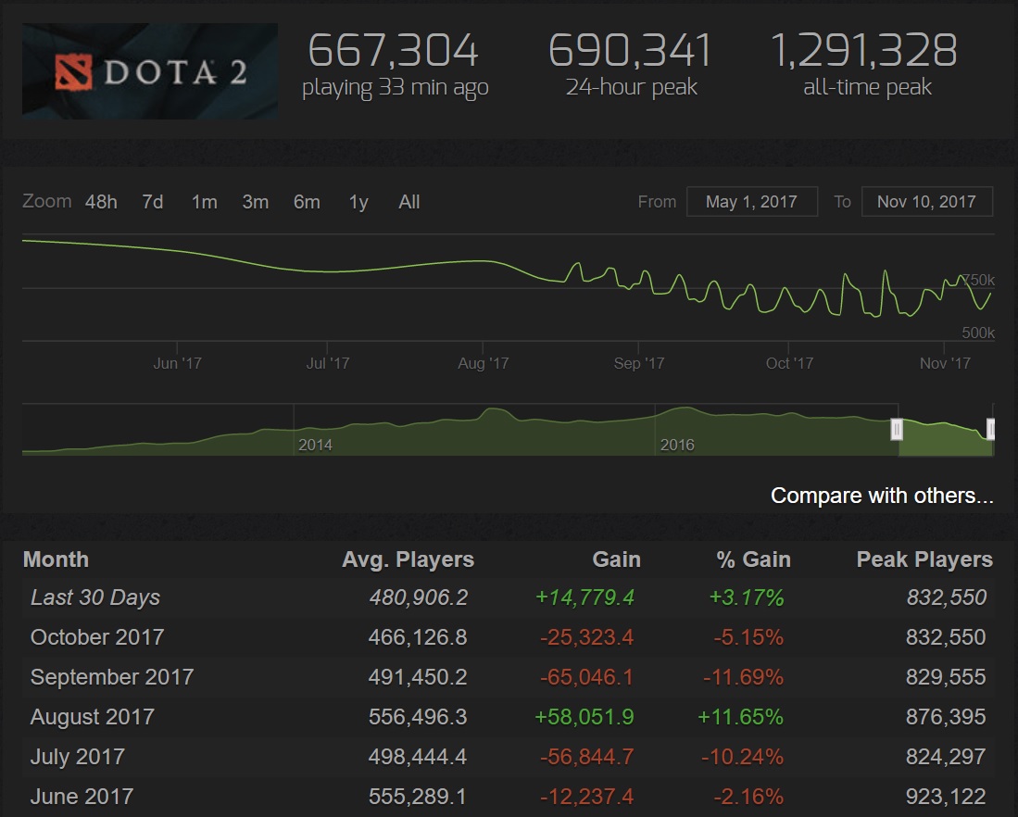The height and width of the screenshot is (817, 1018).
Task: Click the Month column header
Action: [56, 559]
